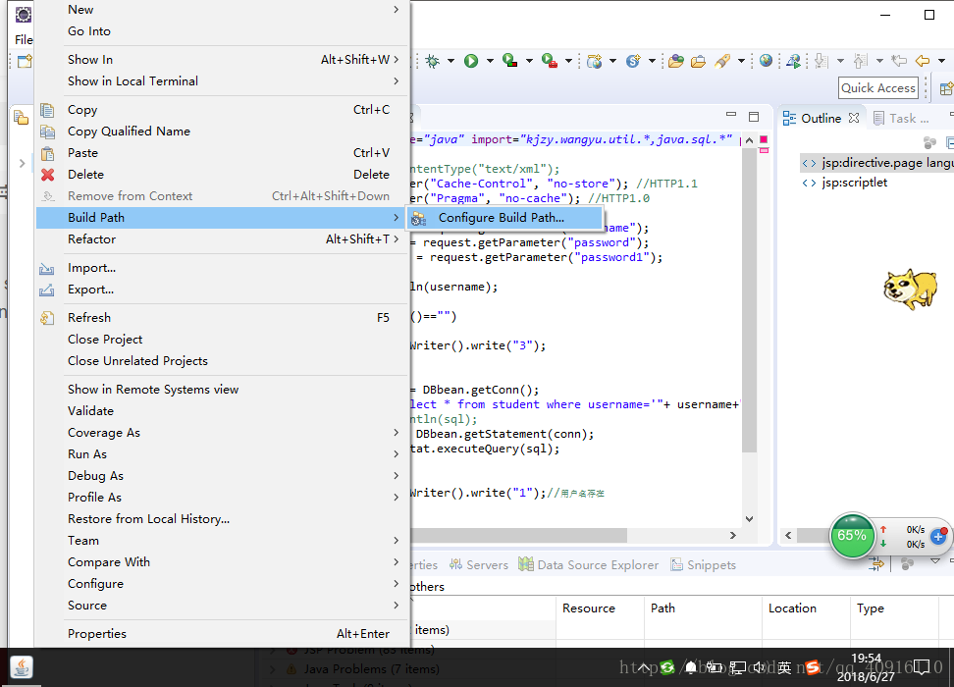The height and width of the screenshot is (687, 954).
Task: Select Properties in context menu
Action: tap(222, 633)
